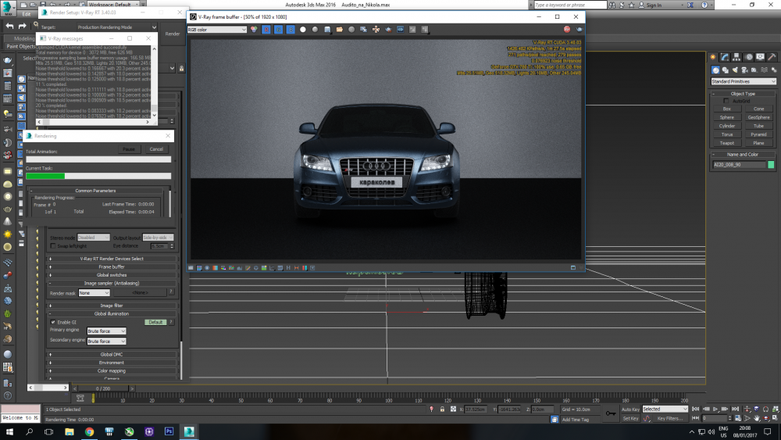Click the render last teapot icon in frame buffer
Image resolution: width=781 pixels, height=440 pixels.
tap(579, 30)
